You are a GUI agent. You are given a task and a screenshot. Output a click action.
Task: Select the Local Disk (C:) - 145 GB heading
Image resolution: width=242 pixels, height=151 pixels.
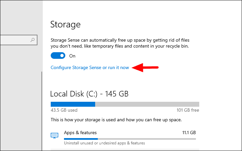(x=89, y=94)
